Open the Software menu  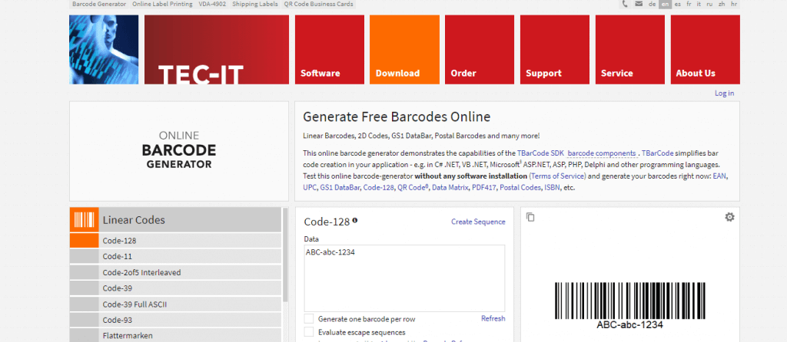[329, 50]
